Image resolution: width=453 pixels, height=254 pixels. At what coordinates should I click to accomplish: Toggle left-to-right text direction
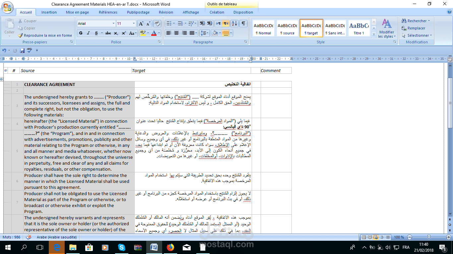tap(218, 23)
